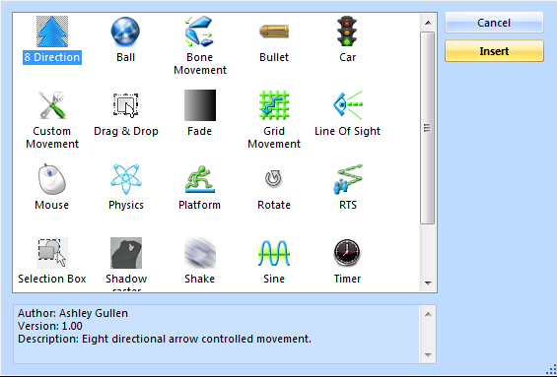Choose the Shake behavior icon
The width and height of the screenshot is (557, 377).
[x=200, y=253]
